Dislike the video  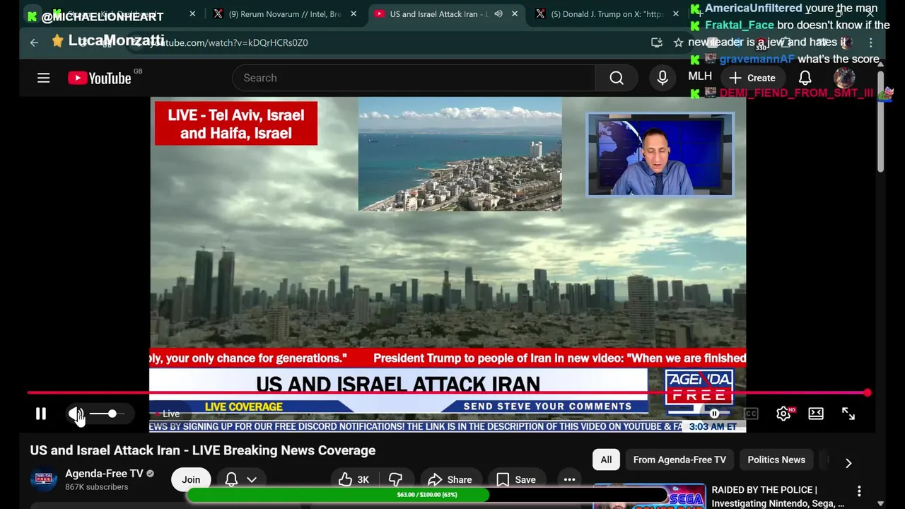396,479
